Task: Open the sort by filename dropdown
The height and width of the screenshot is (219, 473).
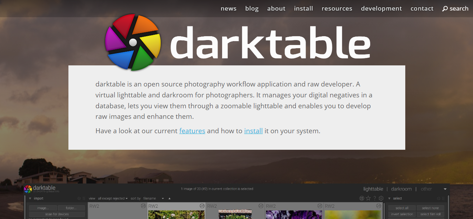Action: (154, 199)
